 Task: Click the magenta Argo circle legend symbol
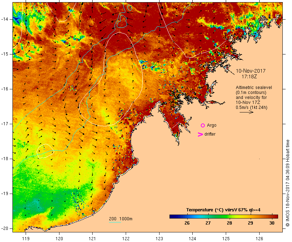point(203,126)
